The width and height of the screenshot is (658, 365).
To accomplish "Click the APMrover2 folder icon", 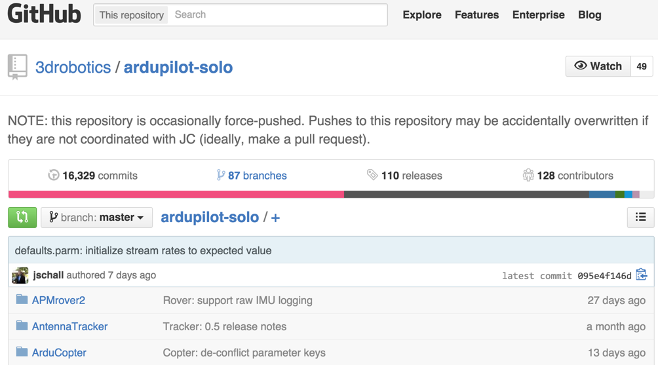I will (x=22, y=300).
